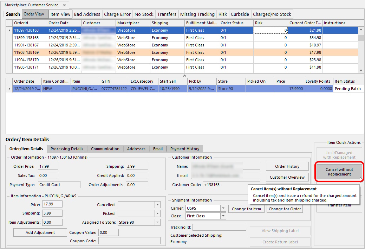Open the Assigned To Store dropdown
Screen dimensions: 365x249
coord(158,222)
